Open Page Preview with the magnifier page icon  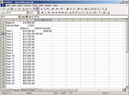(30, 9)
